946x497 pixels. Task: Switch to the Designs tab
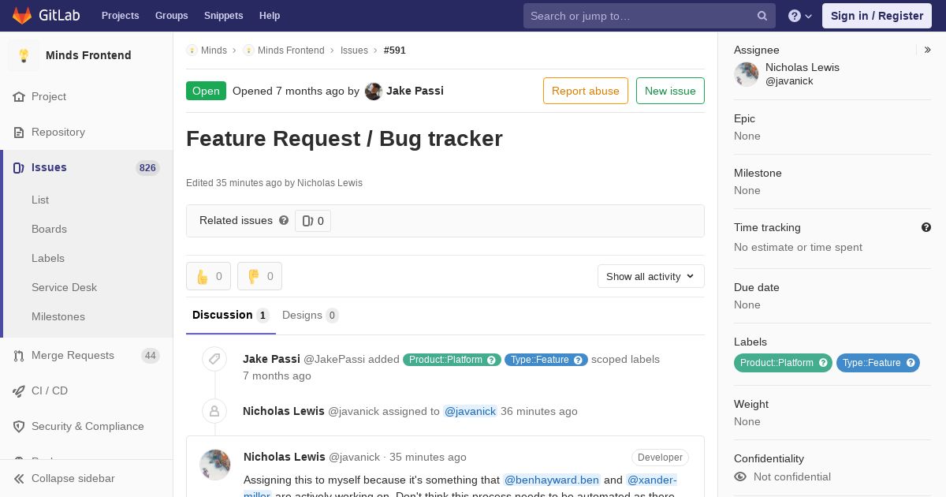click(x=311, y=315)
